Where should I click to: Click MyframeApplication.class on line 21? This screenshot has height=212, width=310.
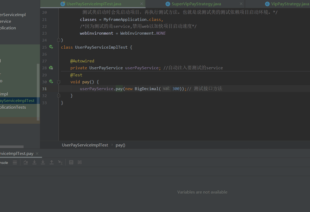click(x=132, y=19)
